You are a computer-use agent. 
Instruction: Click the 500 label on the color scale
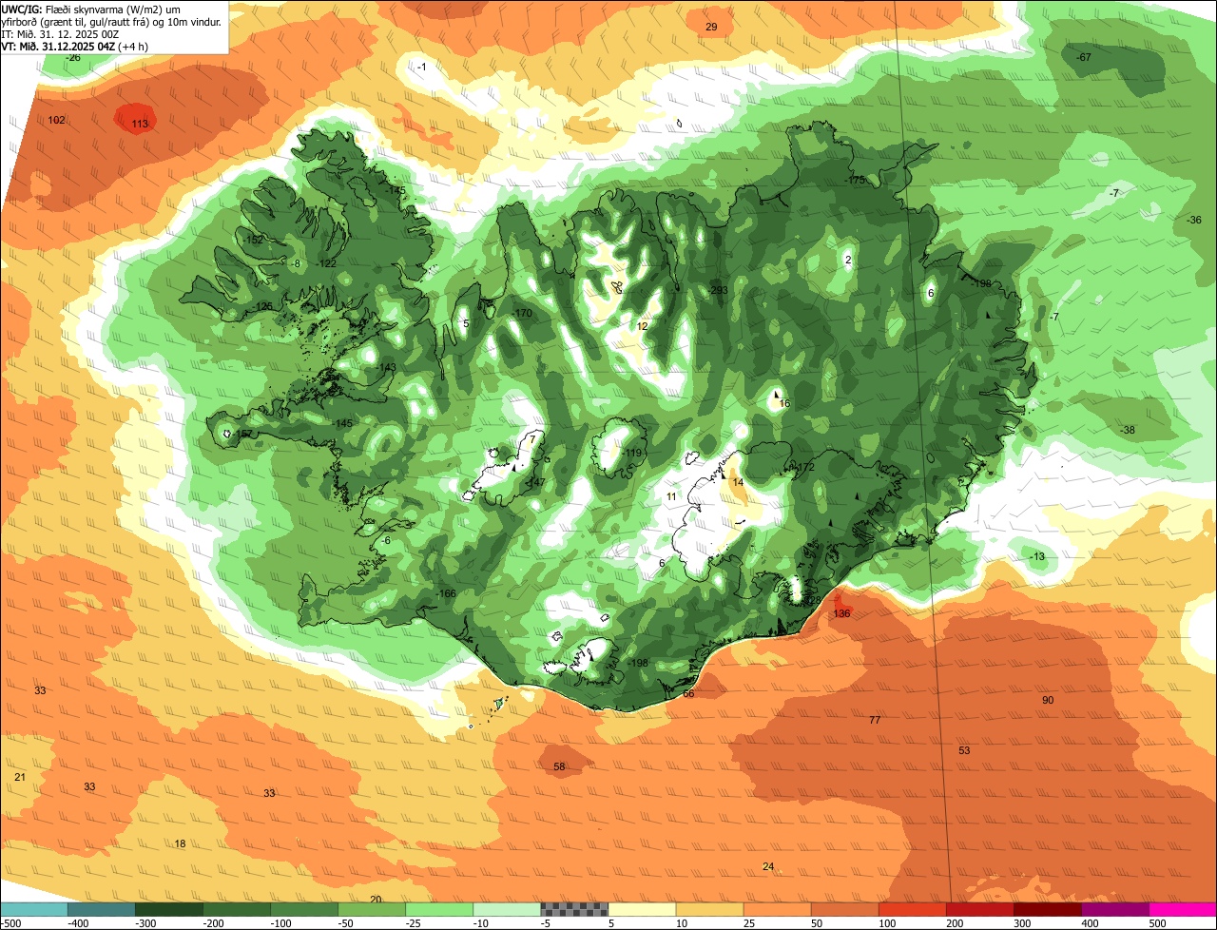[1157, 923]
